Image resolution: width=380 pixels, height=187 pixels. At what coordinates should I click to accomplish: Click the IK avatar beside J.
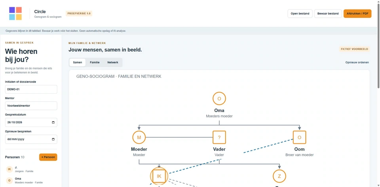coord(9,169)
